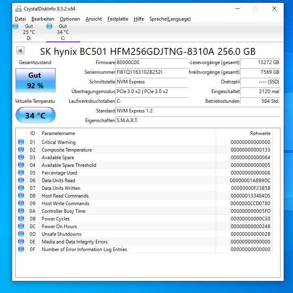This screenshot has width=293, height=293.
Task: Click the status orb for Unsafe Shutdowns
Action: point(21,234)
